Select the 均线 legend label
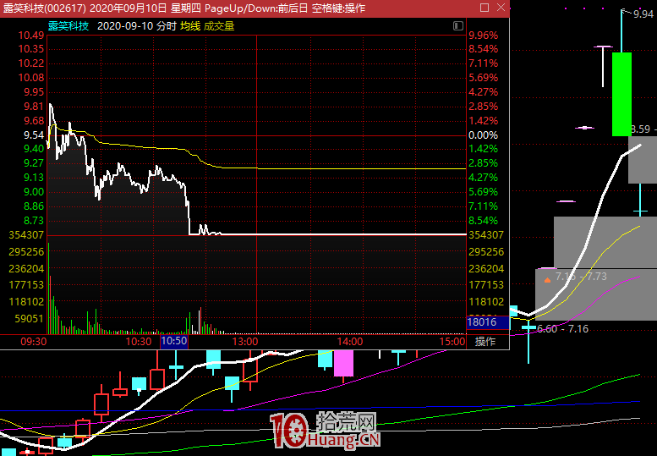657x456 pixels. (x=189, y=26)
